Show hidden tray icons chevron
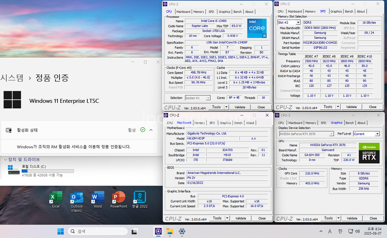The height and width of the screenshot is (238, 387). 321,231
